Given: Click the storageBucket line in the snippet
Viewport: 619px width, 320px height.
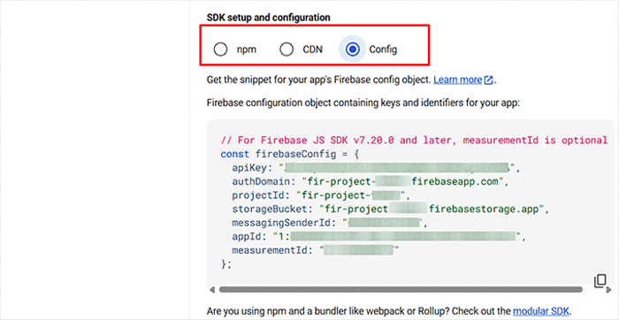Looking at the screenshot, I should 391,210.
